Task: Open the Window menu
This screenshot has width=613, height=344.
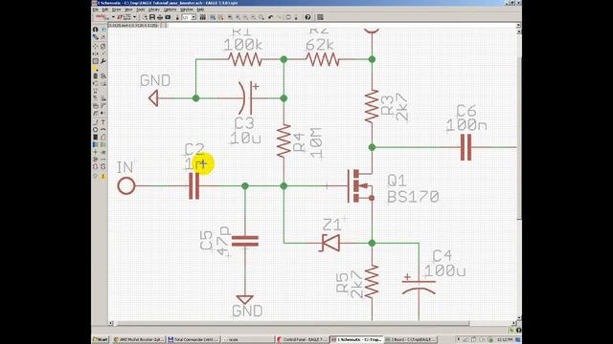Action: point(187,10)
